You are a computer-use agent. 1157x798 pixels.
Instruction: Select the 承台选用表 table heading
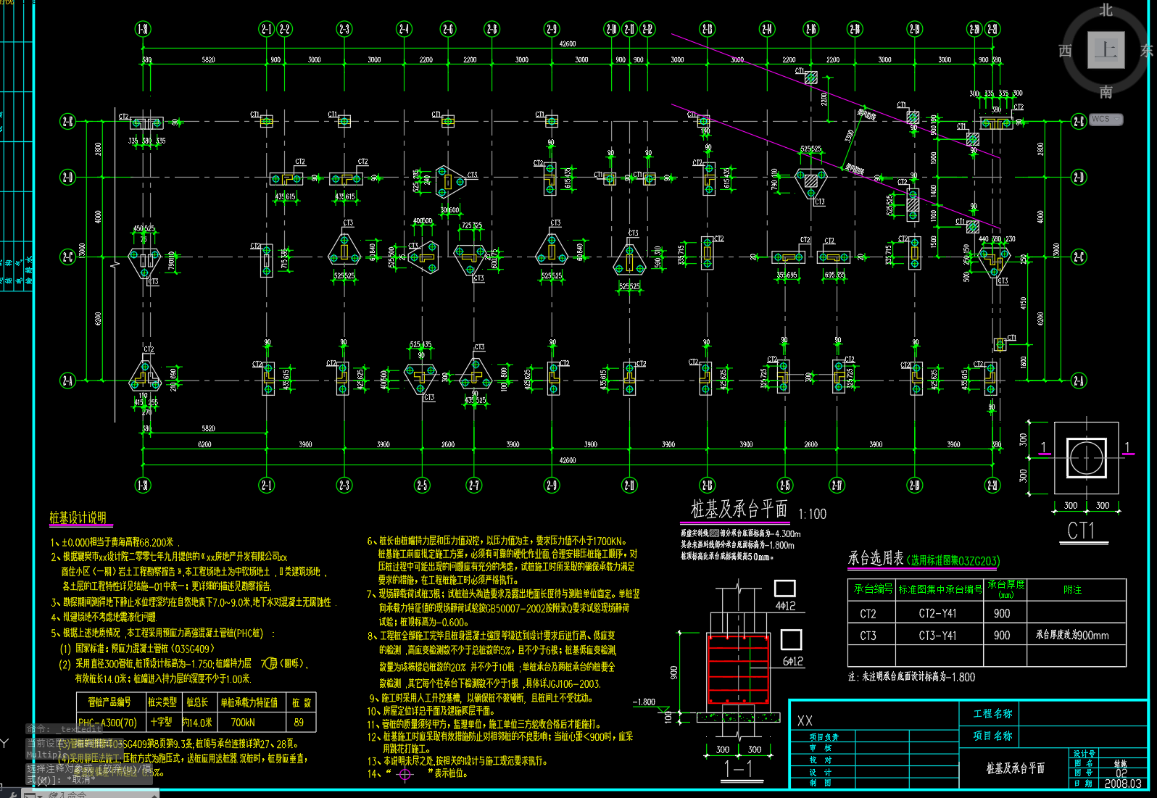coord(876,558)
